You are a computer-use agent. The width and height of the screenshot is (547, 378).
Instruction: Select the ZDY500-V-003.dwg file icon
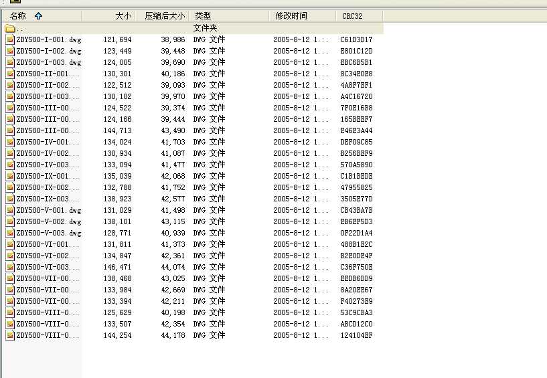coord(10,233)
